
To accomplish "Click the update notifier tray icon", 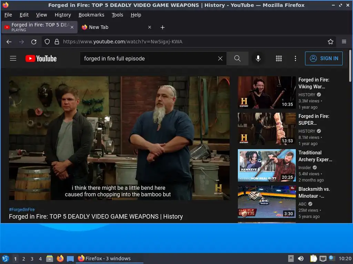I will point(332,258).
